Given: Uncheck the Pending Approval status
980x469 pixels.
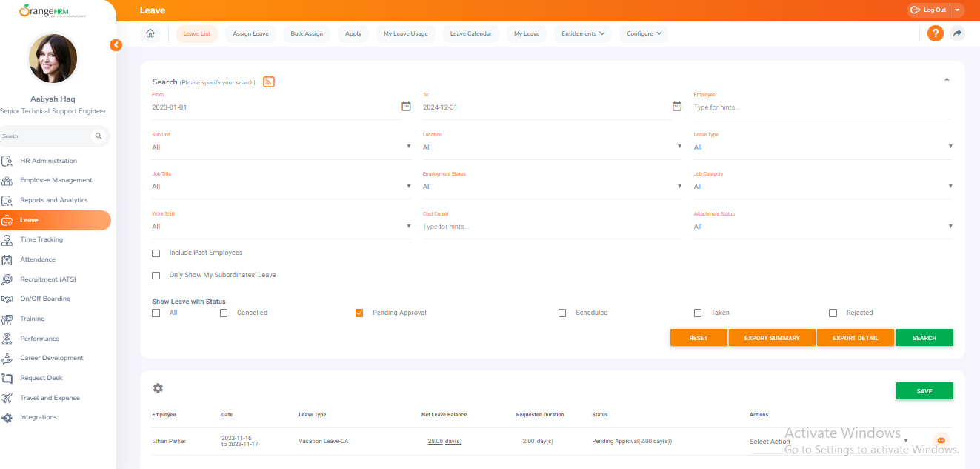Looking at the screenshot, I should pyautogui.click(x=359, y=313).
